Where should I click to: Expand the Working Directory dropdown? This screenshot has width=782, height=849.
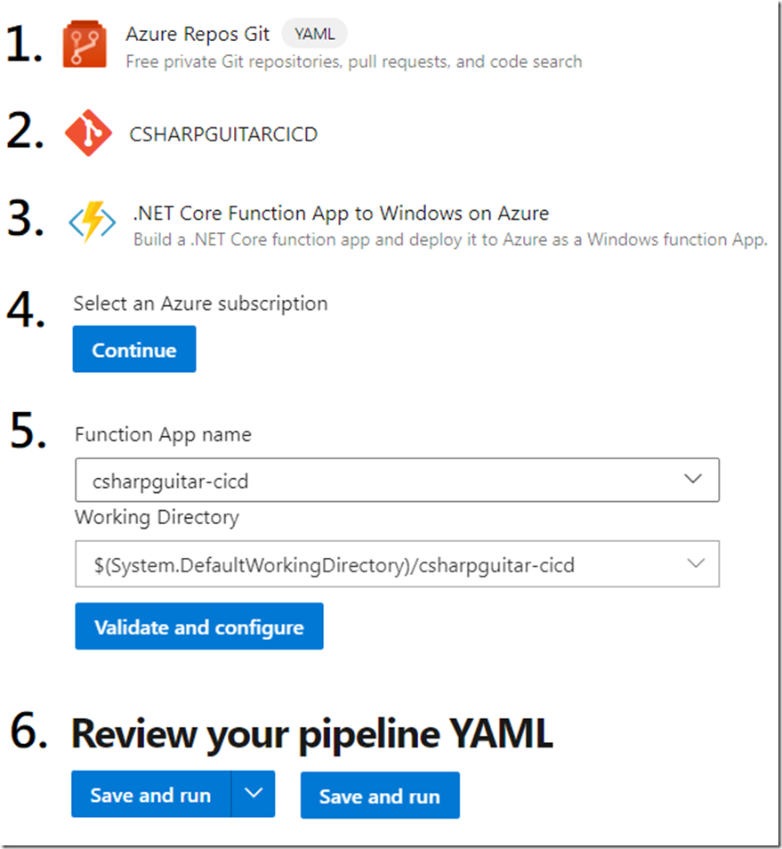point(693,563)
